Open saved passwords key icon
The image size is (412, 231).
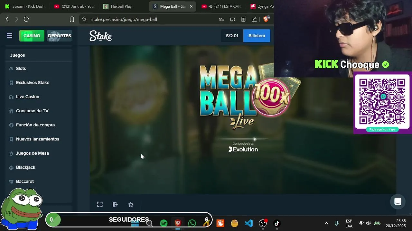(x=221, y=19)
